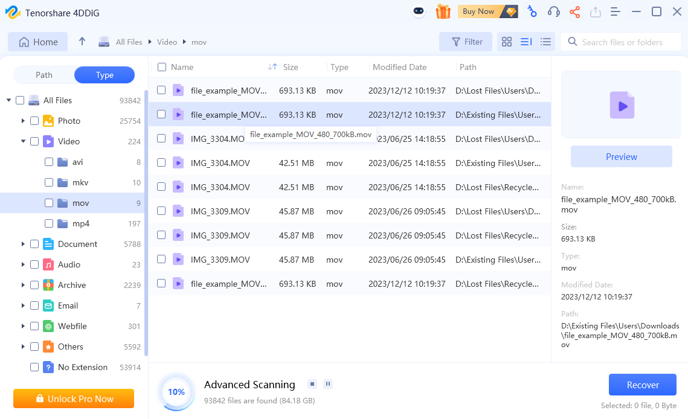This screenshot has height=419, width=688.
Task: Expand the Photo tree node
Action: 23,121
